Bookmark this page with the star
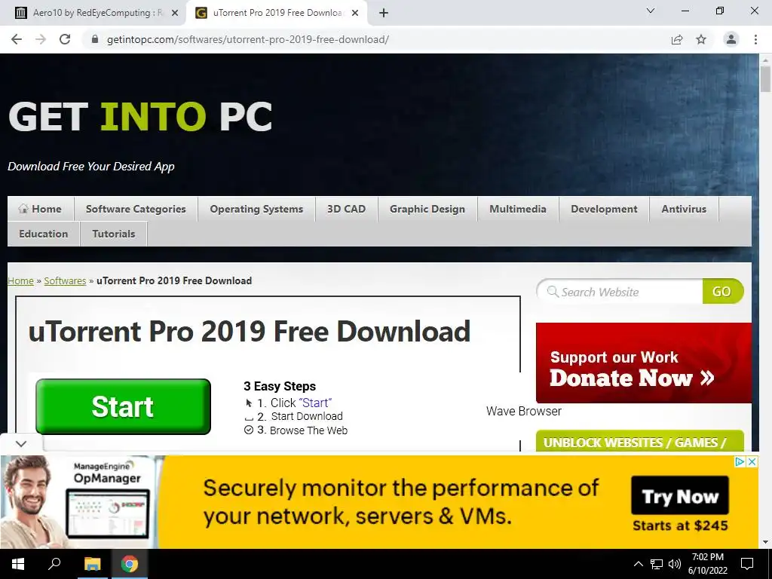 coord(701,39)
